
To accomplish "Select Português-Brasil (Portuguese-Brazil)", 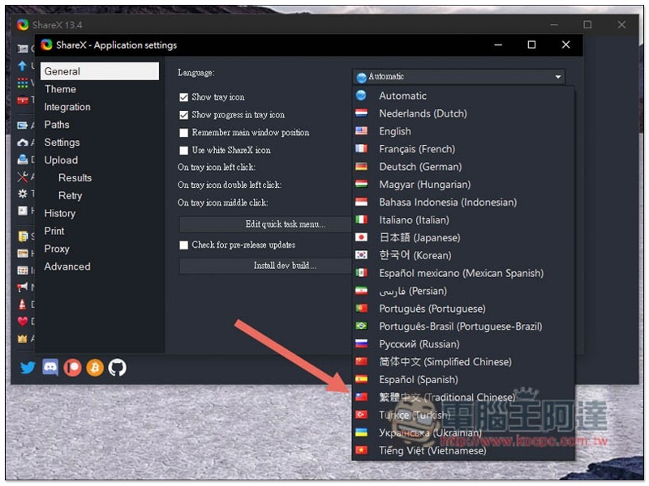I will click(463, 327).
